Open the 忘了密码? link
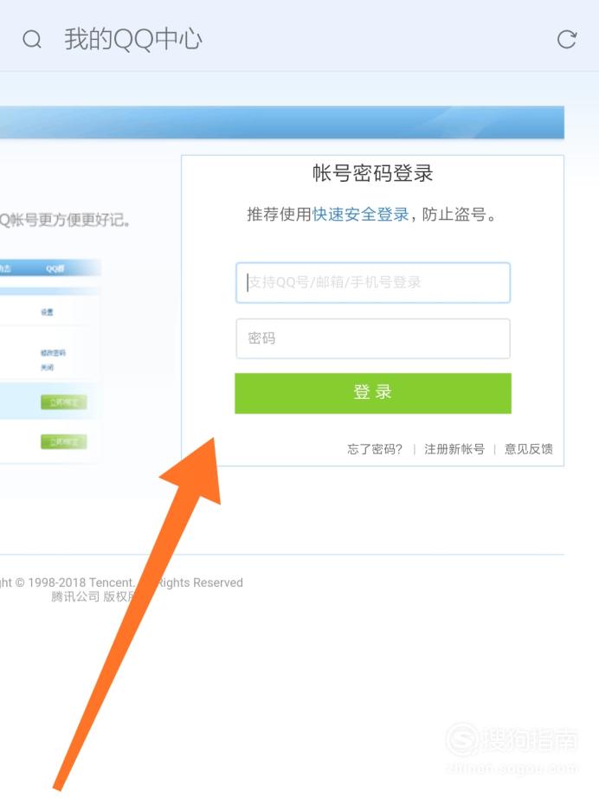 pyautogui.click(x=375, y=449)
